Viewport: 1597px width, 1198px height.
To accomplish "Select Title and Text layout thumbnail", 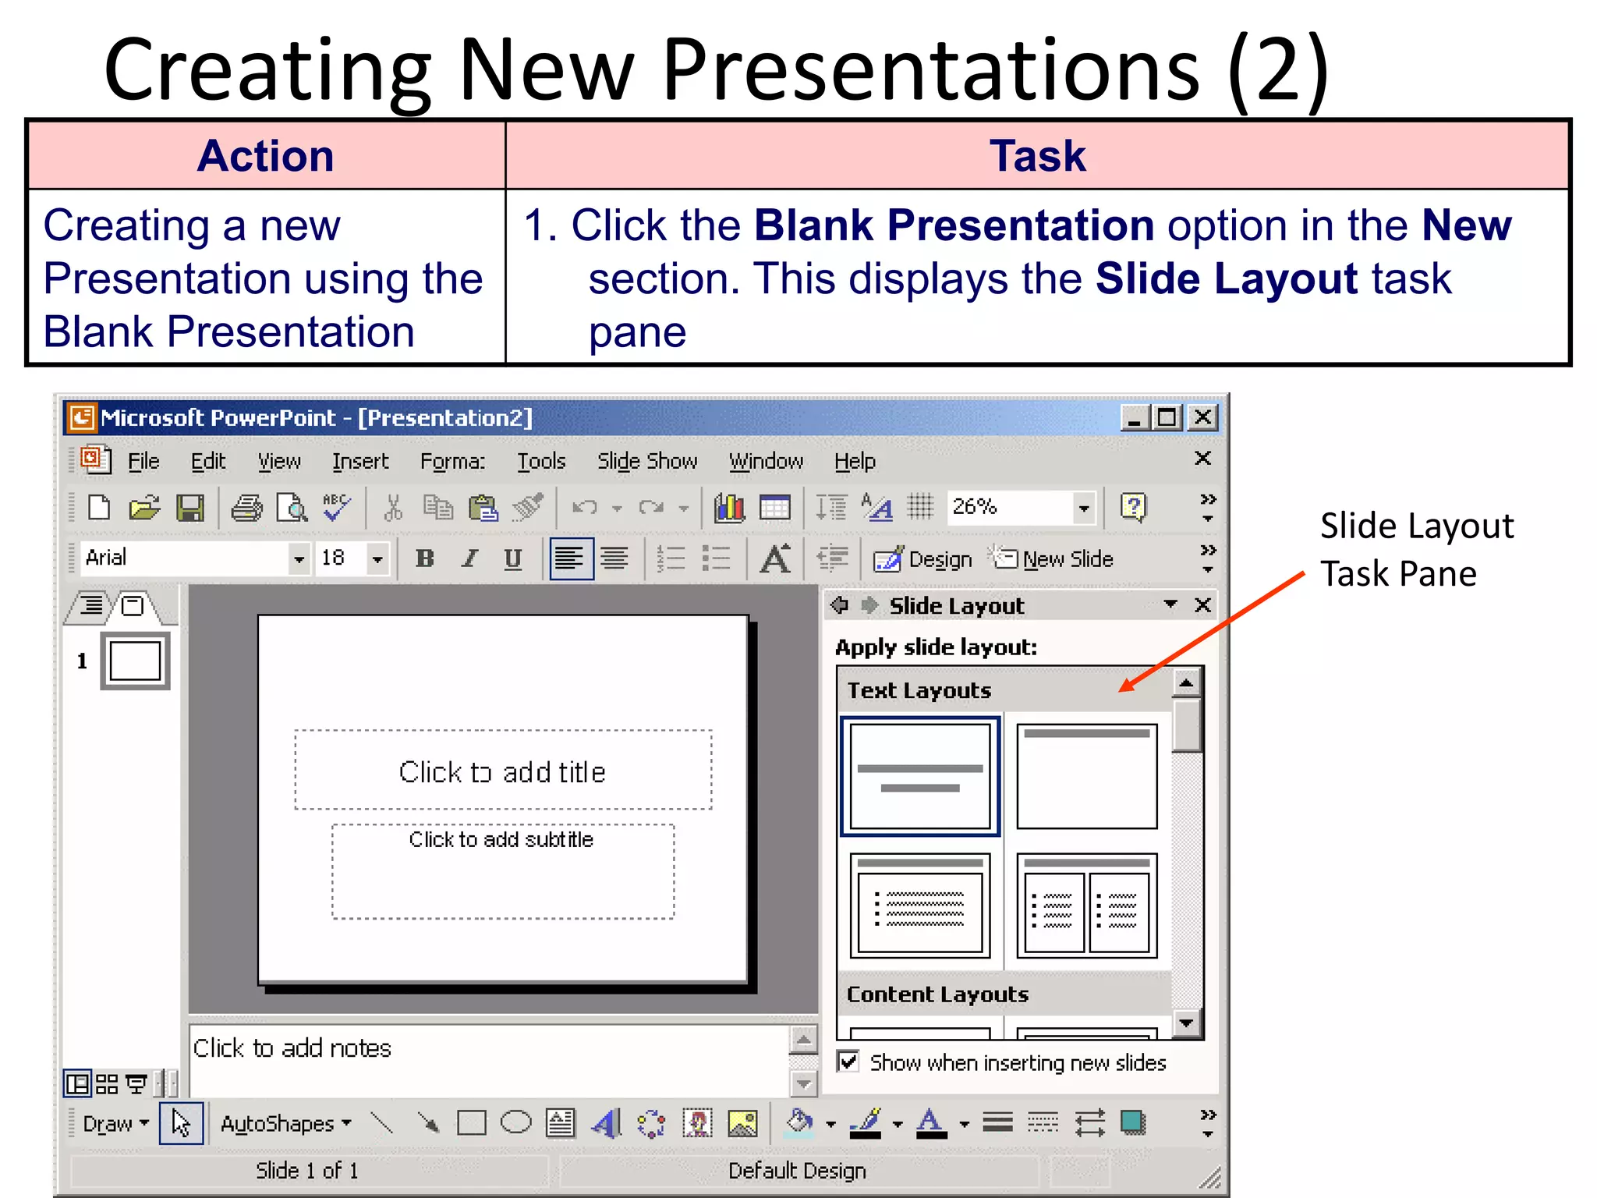I will 920,906.
